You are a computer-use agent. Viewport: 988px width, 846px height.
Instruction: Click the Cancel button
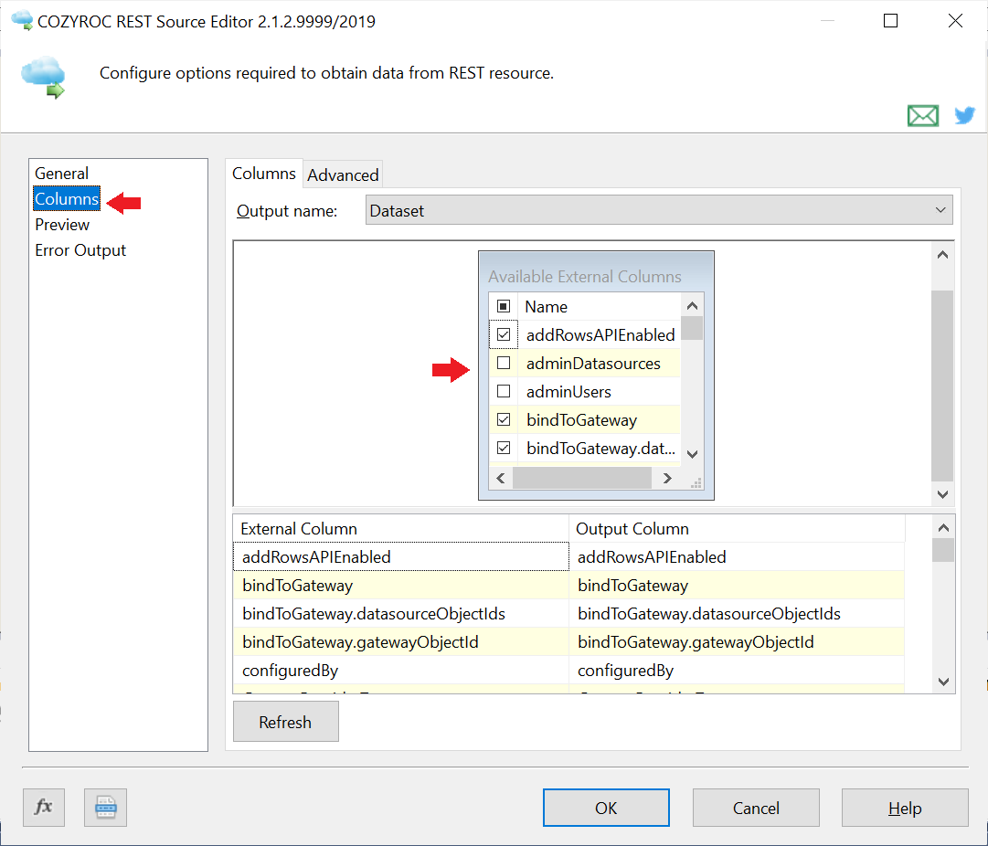(x=756, y=808)
